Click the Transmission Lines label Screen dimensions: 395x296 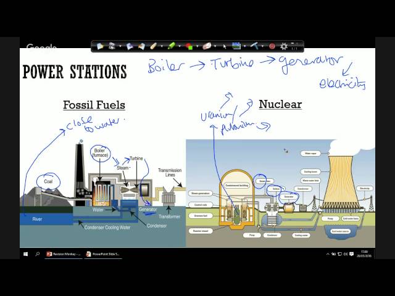(x=170, y=173)
